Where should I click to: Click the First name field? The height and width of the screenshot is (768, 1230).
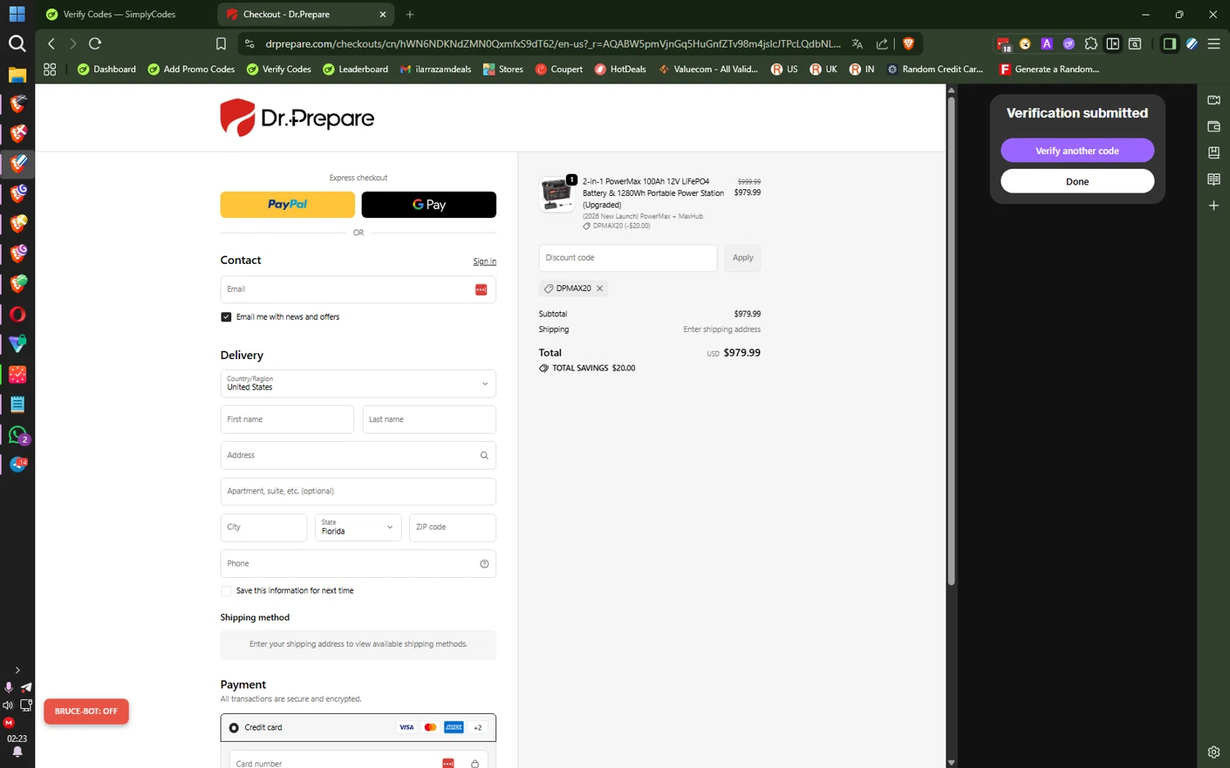click(287, 420)
